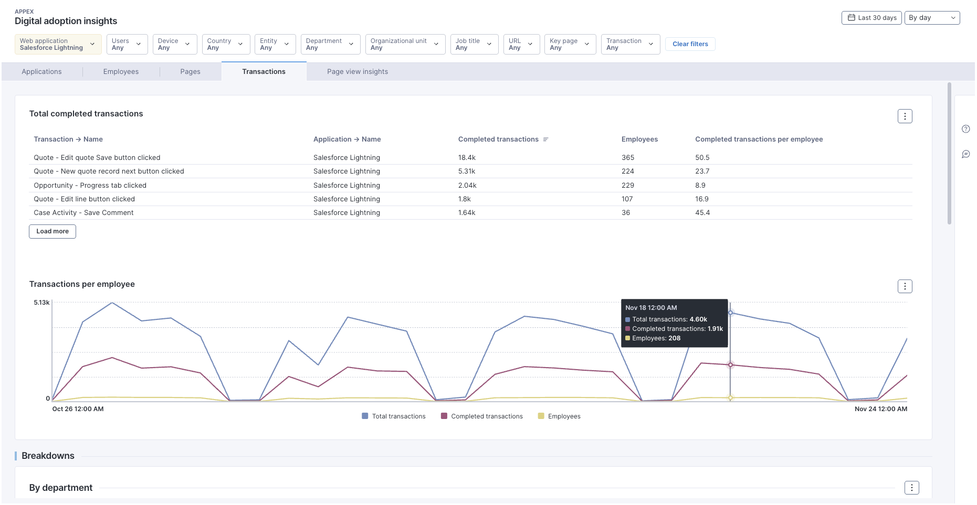Expand the Department filter dropdown
Viewport: 977px width, 505px height.
tap(330, 44)
